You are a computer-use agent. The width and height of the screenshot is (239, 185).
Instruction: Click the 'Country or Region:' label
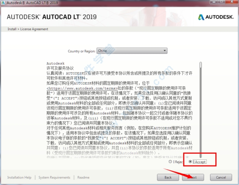(x=81, y=51)
